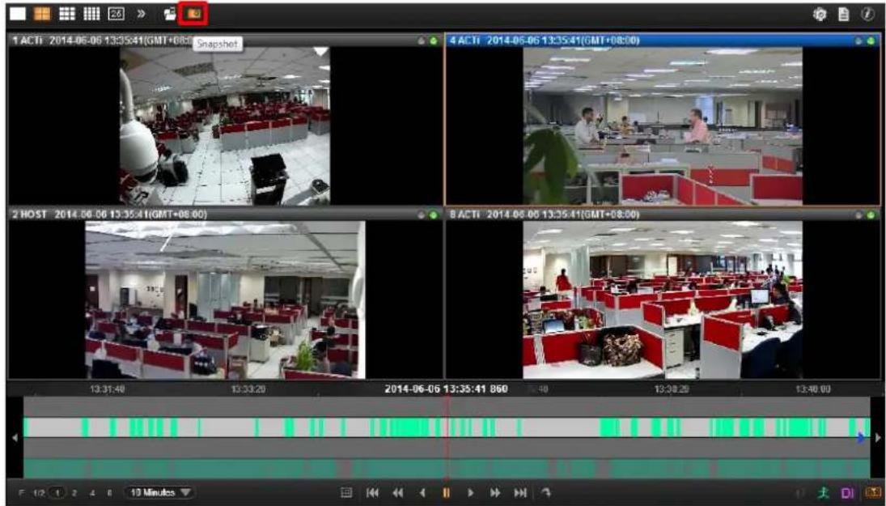Set playback speed to 1/2
This screenshot has width=886, height=506.
click(x=38, y=493)
